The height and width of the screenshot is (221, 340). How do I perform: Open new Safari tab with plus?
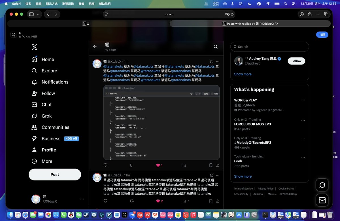[318, 14]
